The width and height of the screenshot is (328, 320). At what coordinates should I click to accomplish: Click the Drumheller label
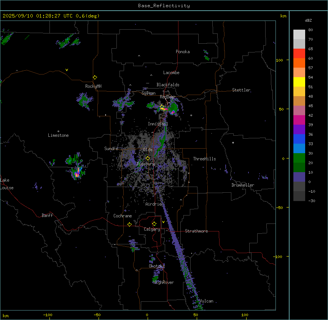243,185
